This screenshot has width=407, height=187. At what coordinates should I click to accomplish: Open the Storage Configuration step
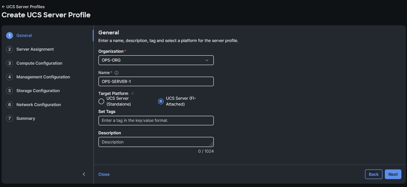tap(38, 91)
